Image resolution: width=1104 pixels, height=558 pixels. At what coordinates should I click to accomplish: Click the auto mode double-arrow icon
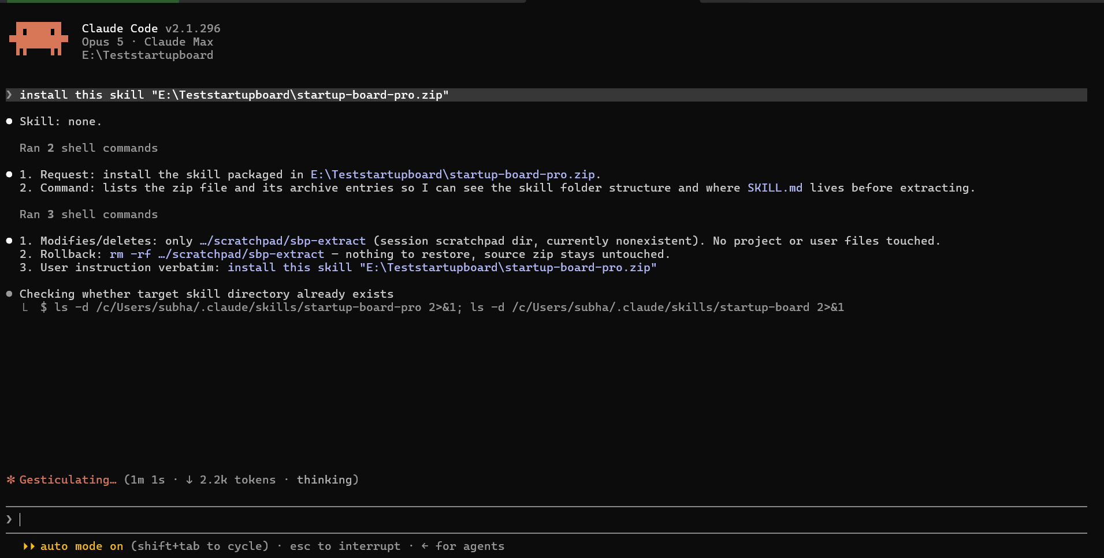click(x=29, y=546)
